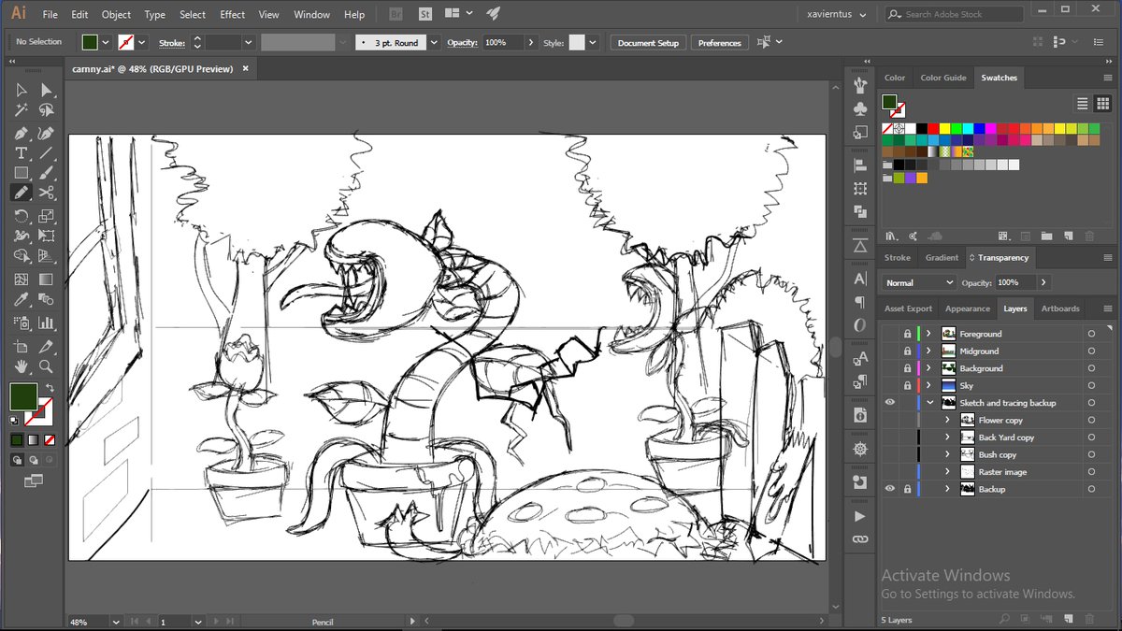Select the yellow swatch in Swatches
Screen dimensions: 1122x631
(x=944, y=128)
